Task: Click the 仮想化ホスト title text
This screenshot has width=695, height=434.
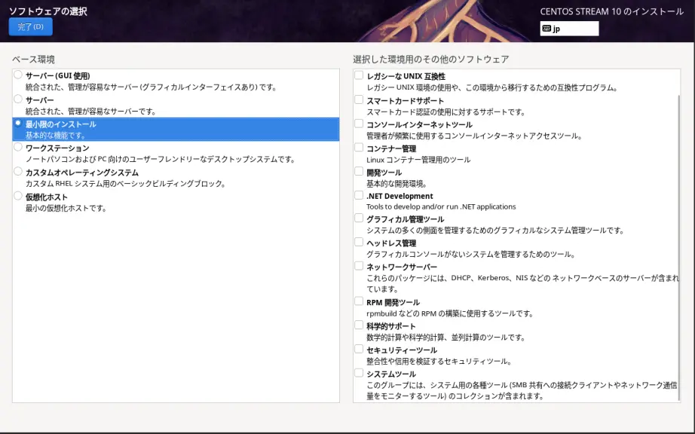Action: (x=47, y=197)
